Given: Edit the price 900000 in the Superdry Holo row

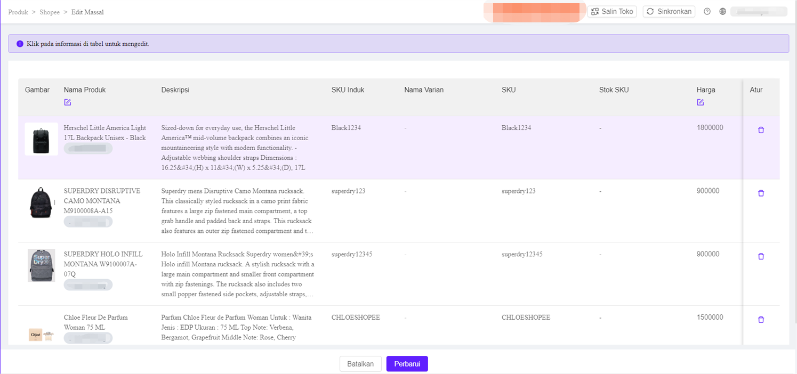Looking at the screenshot, I should 708,254.
